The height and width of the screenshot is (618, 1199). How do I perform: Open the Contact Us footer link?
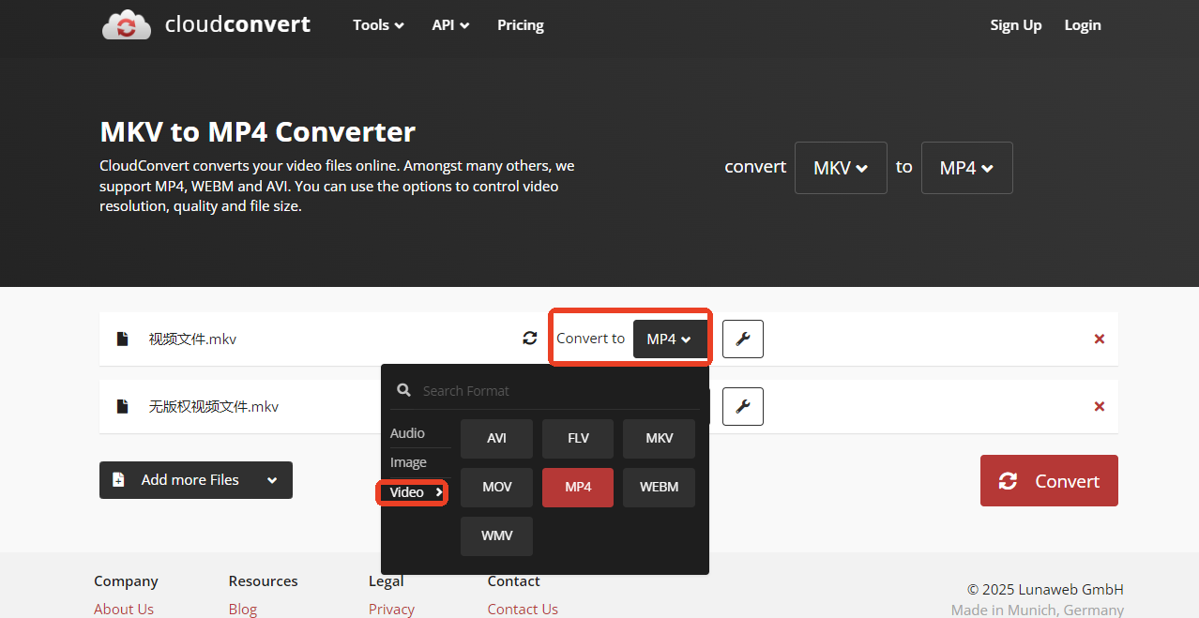(523, 609)
